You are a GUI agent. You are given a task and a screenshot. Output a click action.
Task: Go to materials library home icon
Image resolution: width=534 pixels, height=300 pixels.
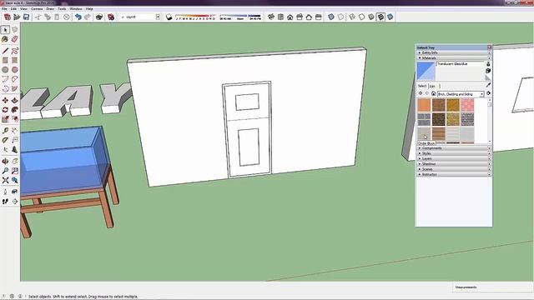coord(433,93)
